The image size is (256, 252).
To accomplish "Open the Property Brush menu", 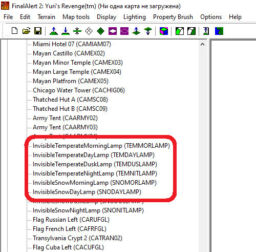I will [x=173, y=17].
